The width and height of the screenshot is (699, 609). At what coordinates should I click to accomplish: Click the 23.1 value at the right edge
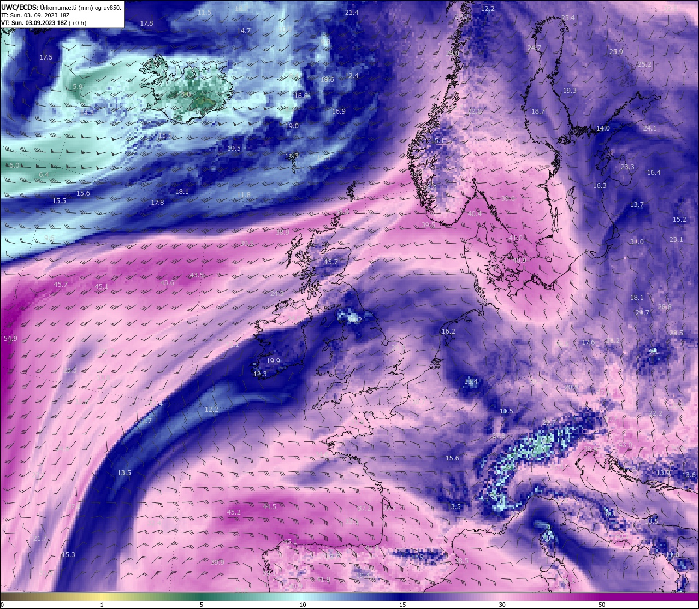[676, 240]
